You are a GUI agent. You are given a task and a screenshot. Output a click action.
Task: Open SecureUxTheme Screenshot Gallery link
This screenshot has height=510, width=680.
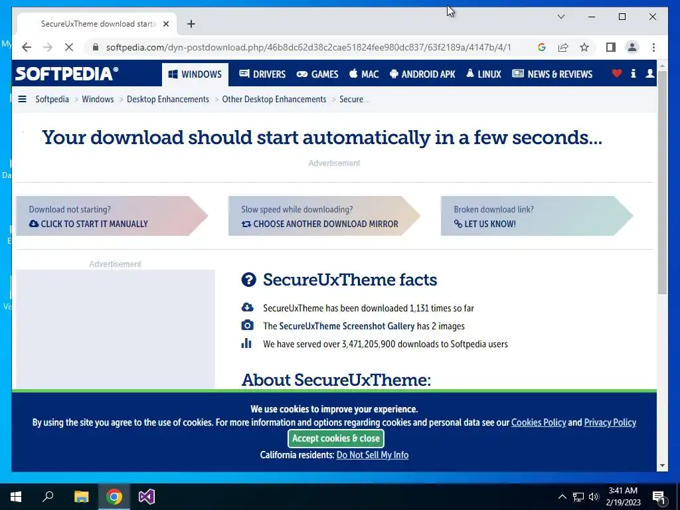[347, 326]
